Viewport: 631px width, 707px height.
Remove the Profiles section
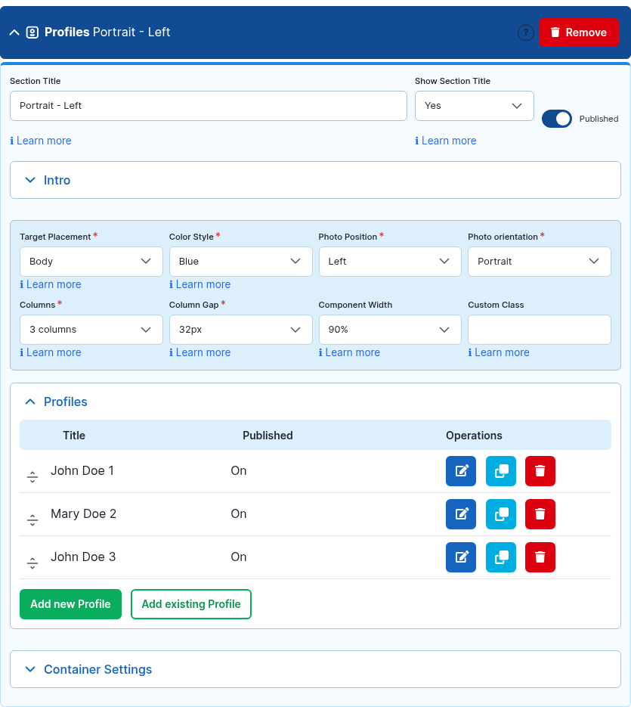click(x=579, y=33)
